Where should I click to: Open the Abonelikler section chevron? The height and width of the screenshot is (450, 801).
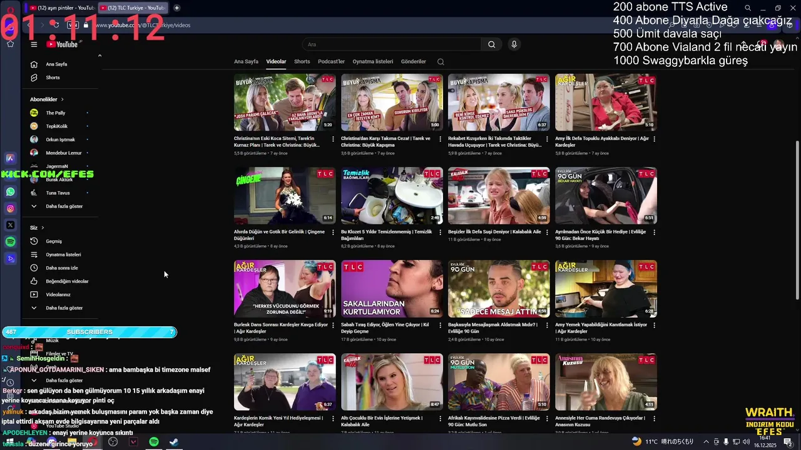pyautogui.click(x=62, y=99)
